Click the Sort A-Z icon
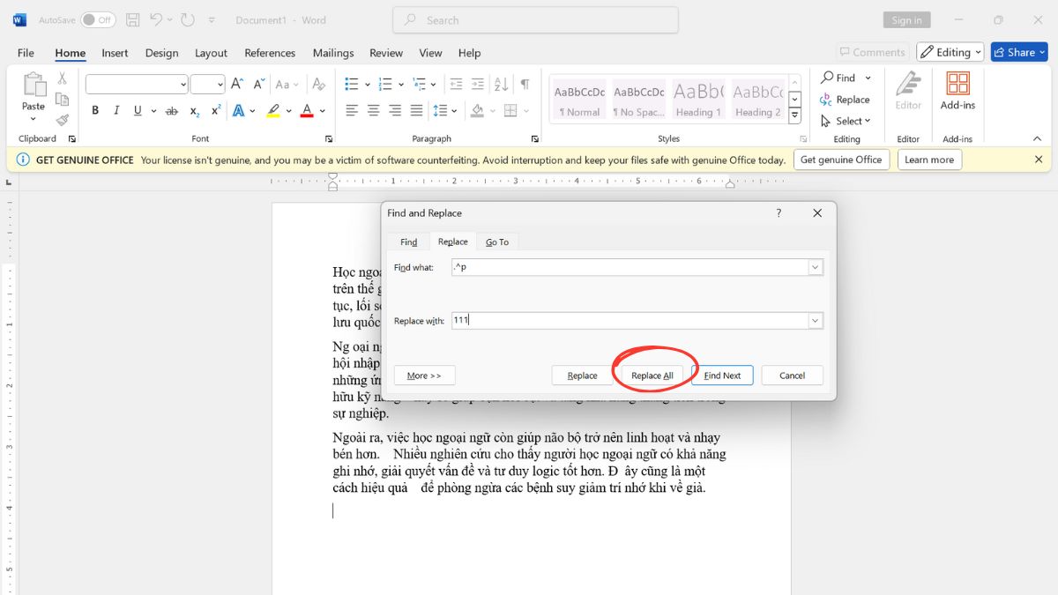The height and width of the screenshot is (595, 1058). (x=503, y=85)
